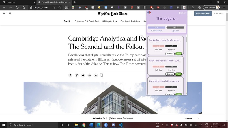
Task: Open the collections icon in toolbar
Action: (199, 8)
